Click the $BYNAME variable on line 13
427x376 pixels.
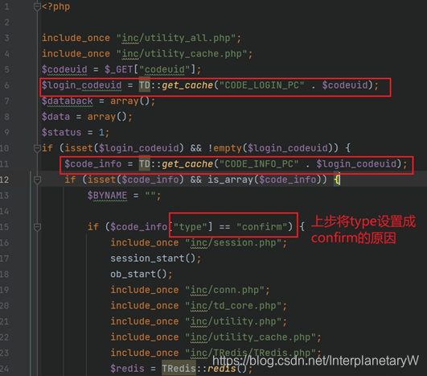(107, 196)
